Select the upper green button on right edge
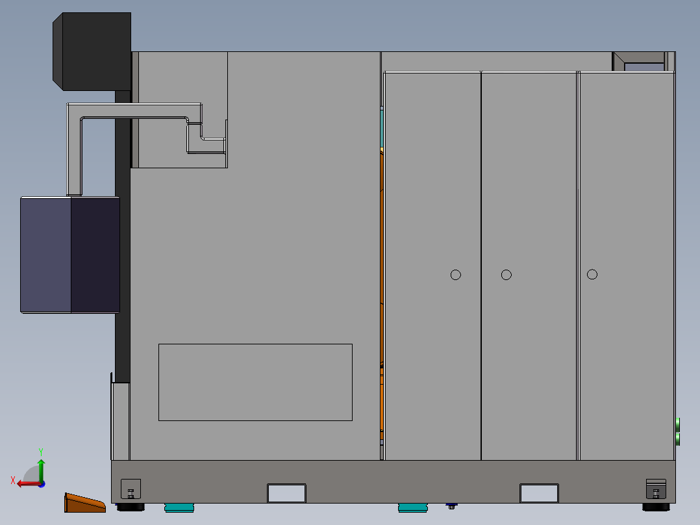The width and height of the screenshot is (700, 525). point(678,424)
